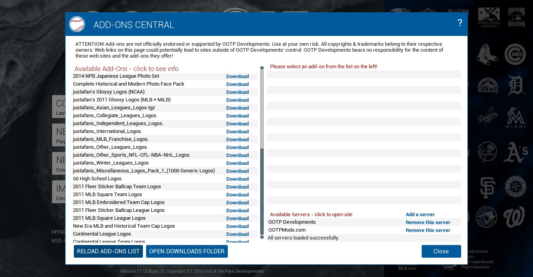This screenshot has width=533, height=277.
Task: Select the Miami Marlins team logo
Action: pos(515,118)
